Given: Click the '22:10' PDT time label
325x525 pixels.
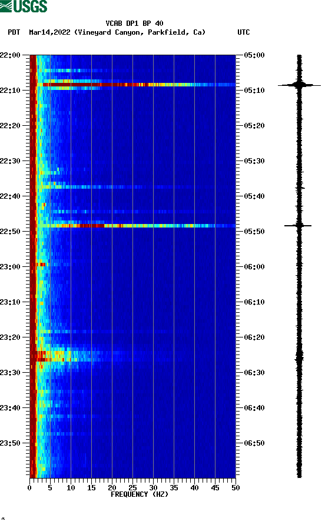Looking at the screenshot, I should click(11, 90).
